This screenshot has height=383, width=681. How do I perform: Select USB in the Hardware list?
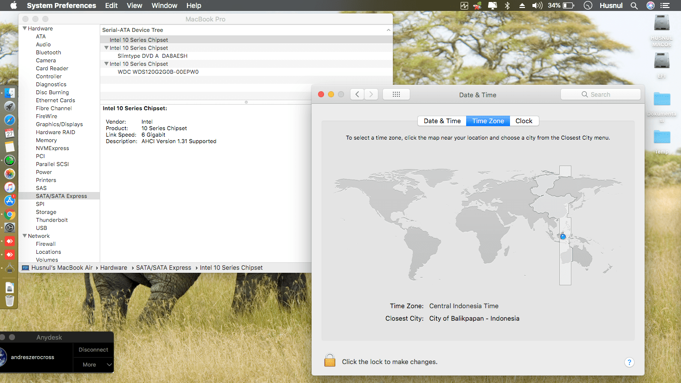pos(41,228)
